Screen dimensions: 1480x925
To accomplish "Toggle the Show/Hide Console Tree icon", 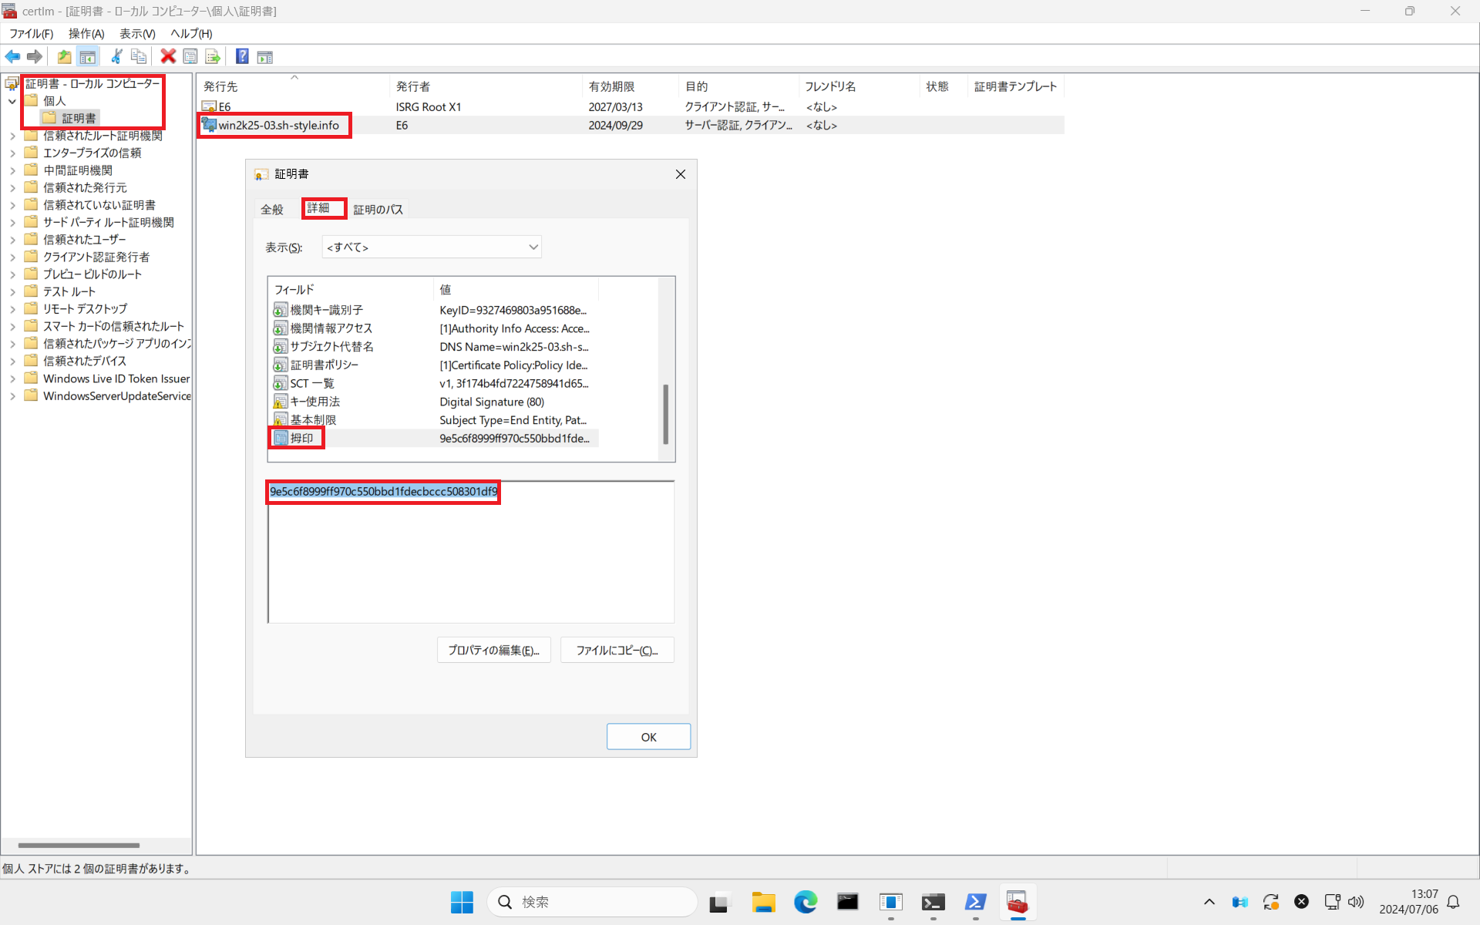I will click(88, 56).
